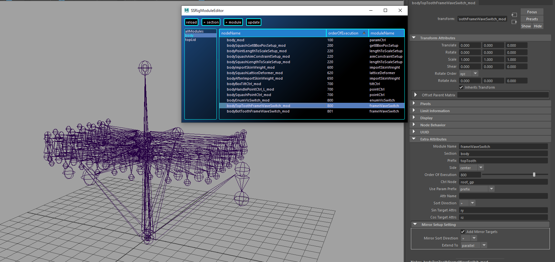Expand the Offset Parent Matrix section
The image size is (555, 262).
(x=415, y=95)
